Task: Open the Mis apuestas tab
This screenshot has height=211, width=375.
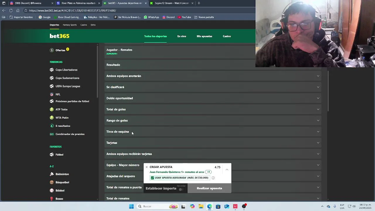Action: click(204, 36)
